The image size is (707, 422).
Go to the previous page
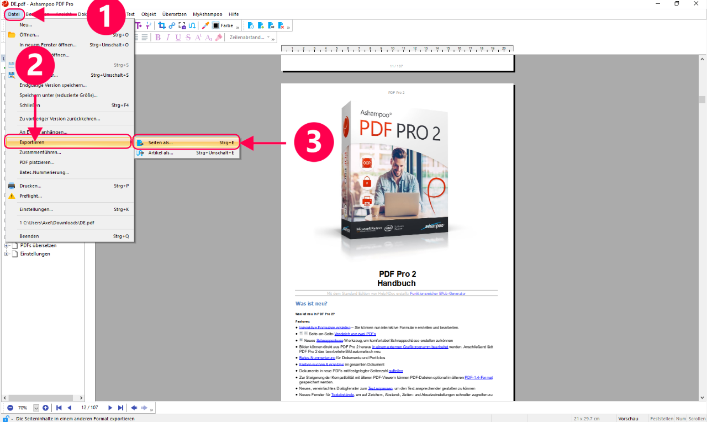[70, 408]
